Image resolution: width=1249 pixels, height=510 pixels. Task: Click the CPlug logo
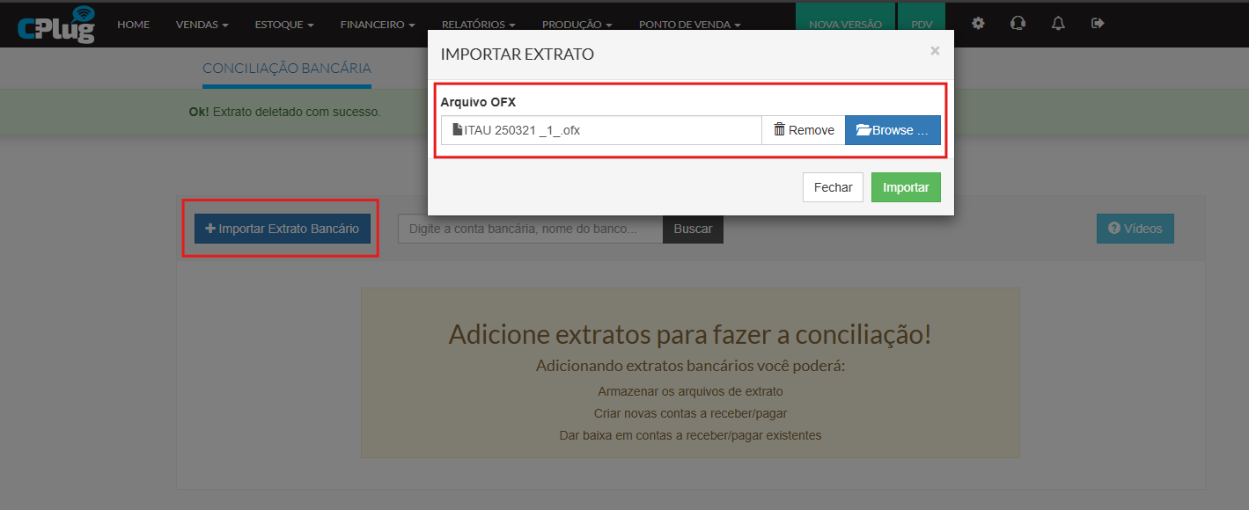click(x=55, y=24)
